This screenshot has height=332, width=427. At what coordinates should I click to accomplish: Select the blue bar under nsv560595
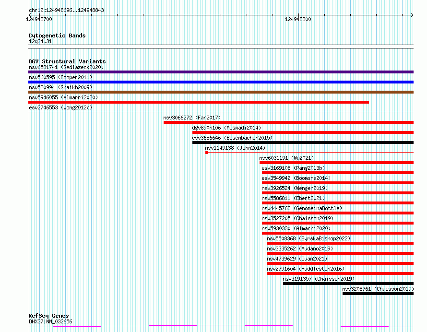221,82
